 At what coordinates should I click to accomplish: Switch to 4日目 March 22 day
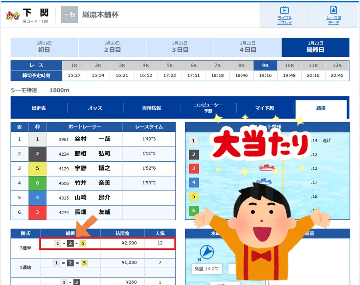pyautogui.click(x=248, y=47)
